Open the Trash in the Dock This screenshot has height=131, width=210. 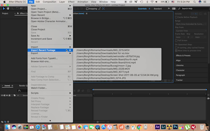tap(202, 127)
